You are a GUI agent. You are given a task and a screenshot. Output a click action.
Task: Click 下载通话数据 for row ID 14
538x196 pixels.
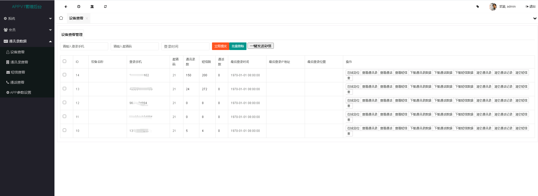443,73
